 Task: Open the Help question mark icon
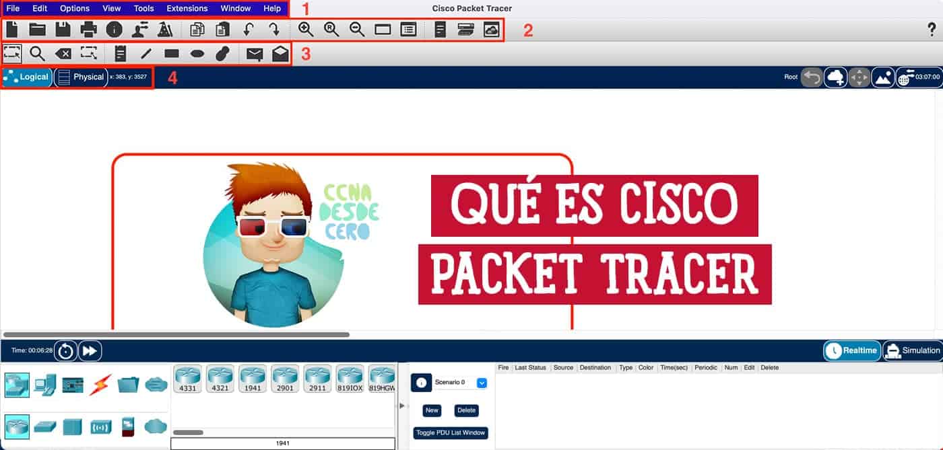(x=932, y=29)
